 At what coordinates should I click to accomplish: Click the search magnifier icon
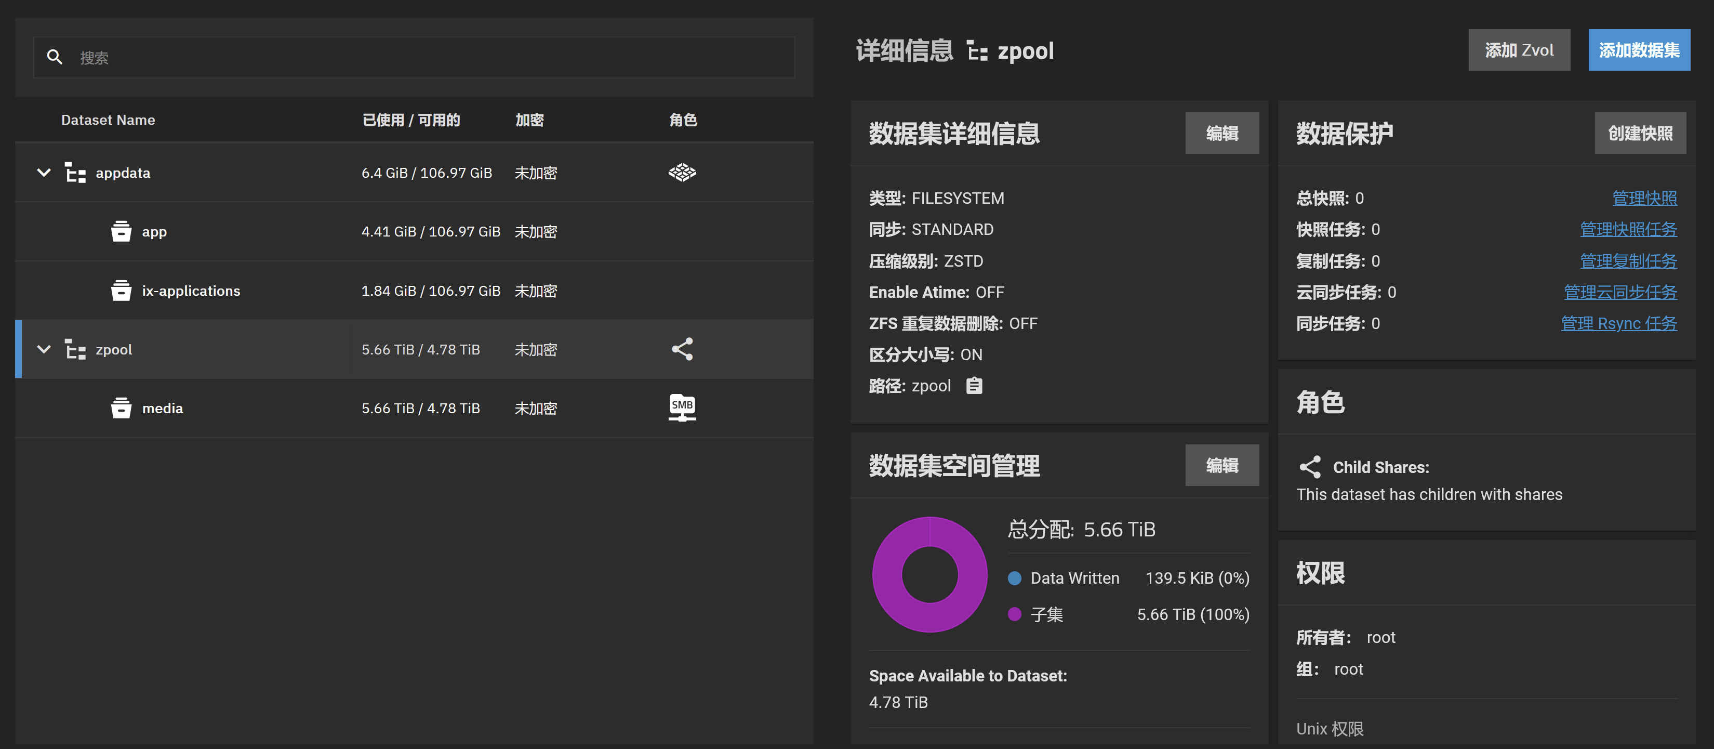click(x=55, y=57)
